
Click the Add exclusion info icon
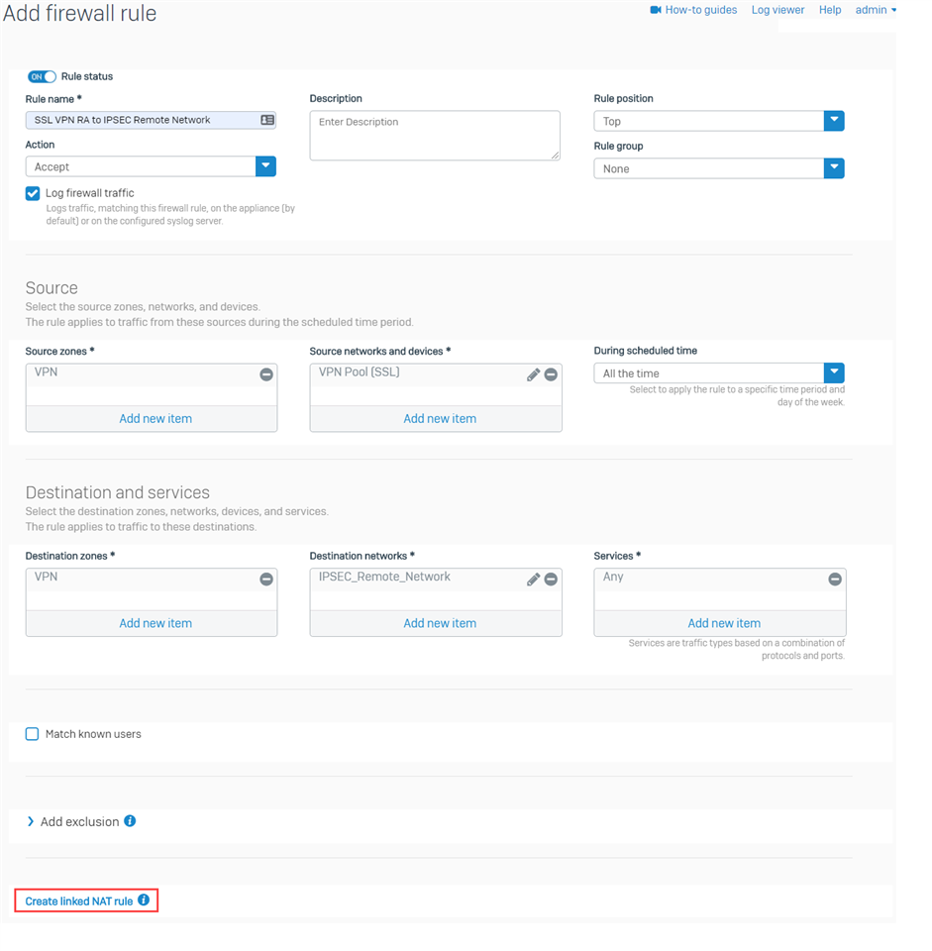point(130,820)
